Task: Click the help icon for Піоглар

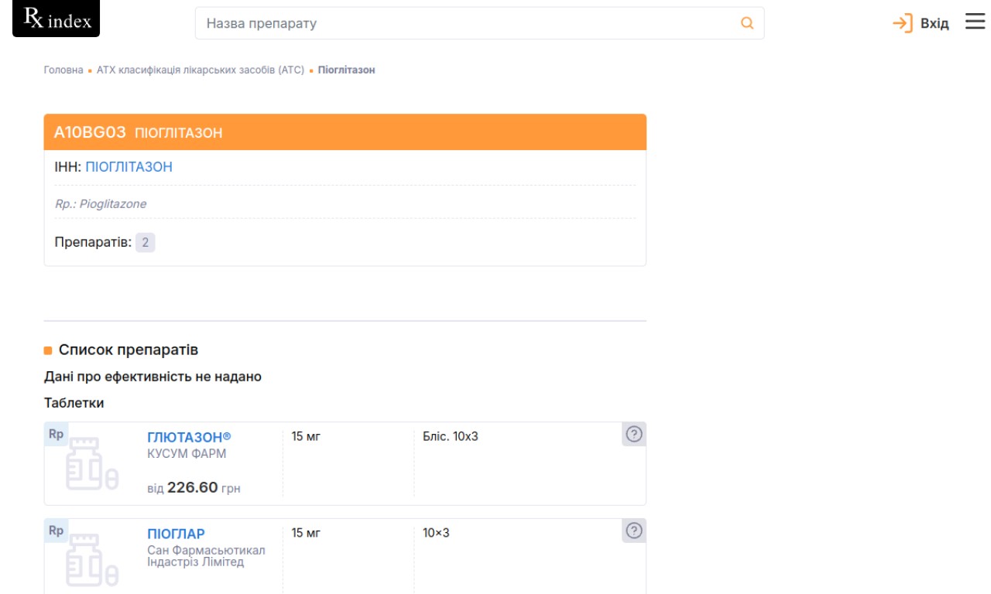Action: pyautogui.click(x=634, y=531)
